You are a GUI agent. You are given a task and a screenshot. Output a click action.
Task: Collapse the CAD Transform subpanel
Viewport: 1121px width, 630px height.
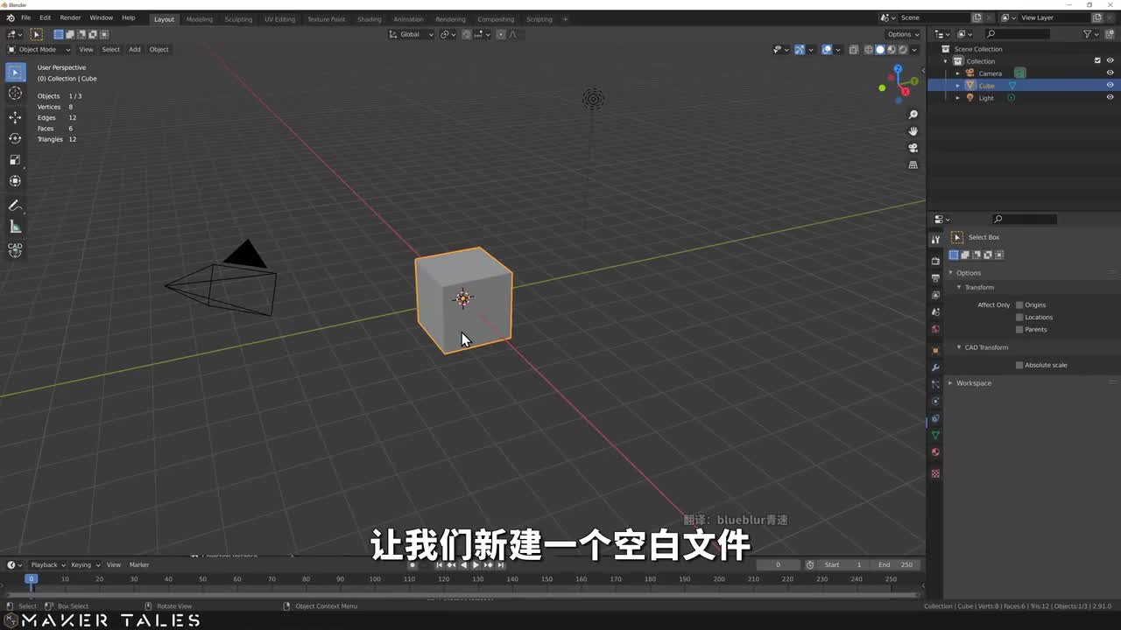959,347
